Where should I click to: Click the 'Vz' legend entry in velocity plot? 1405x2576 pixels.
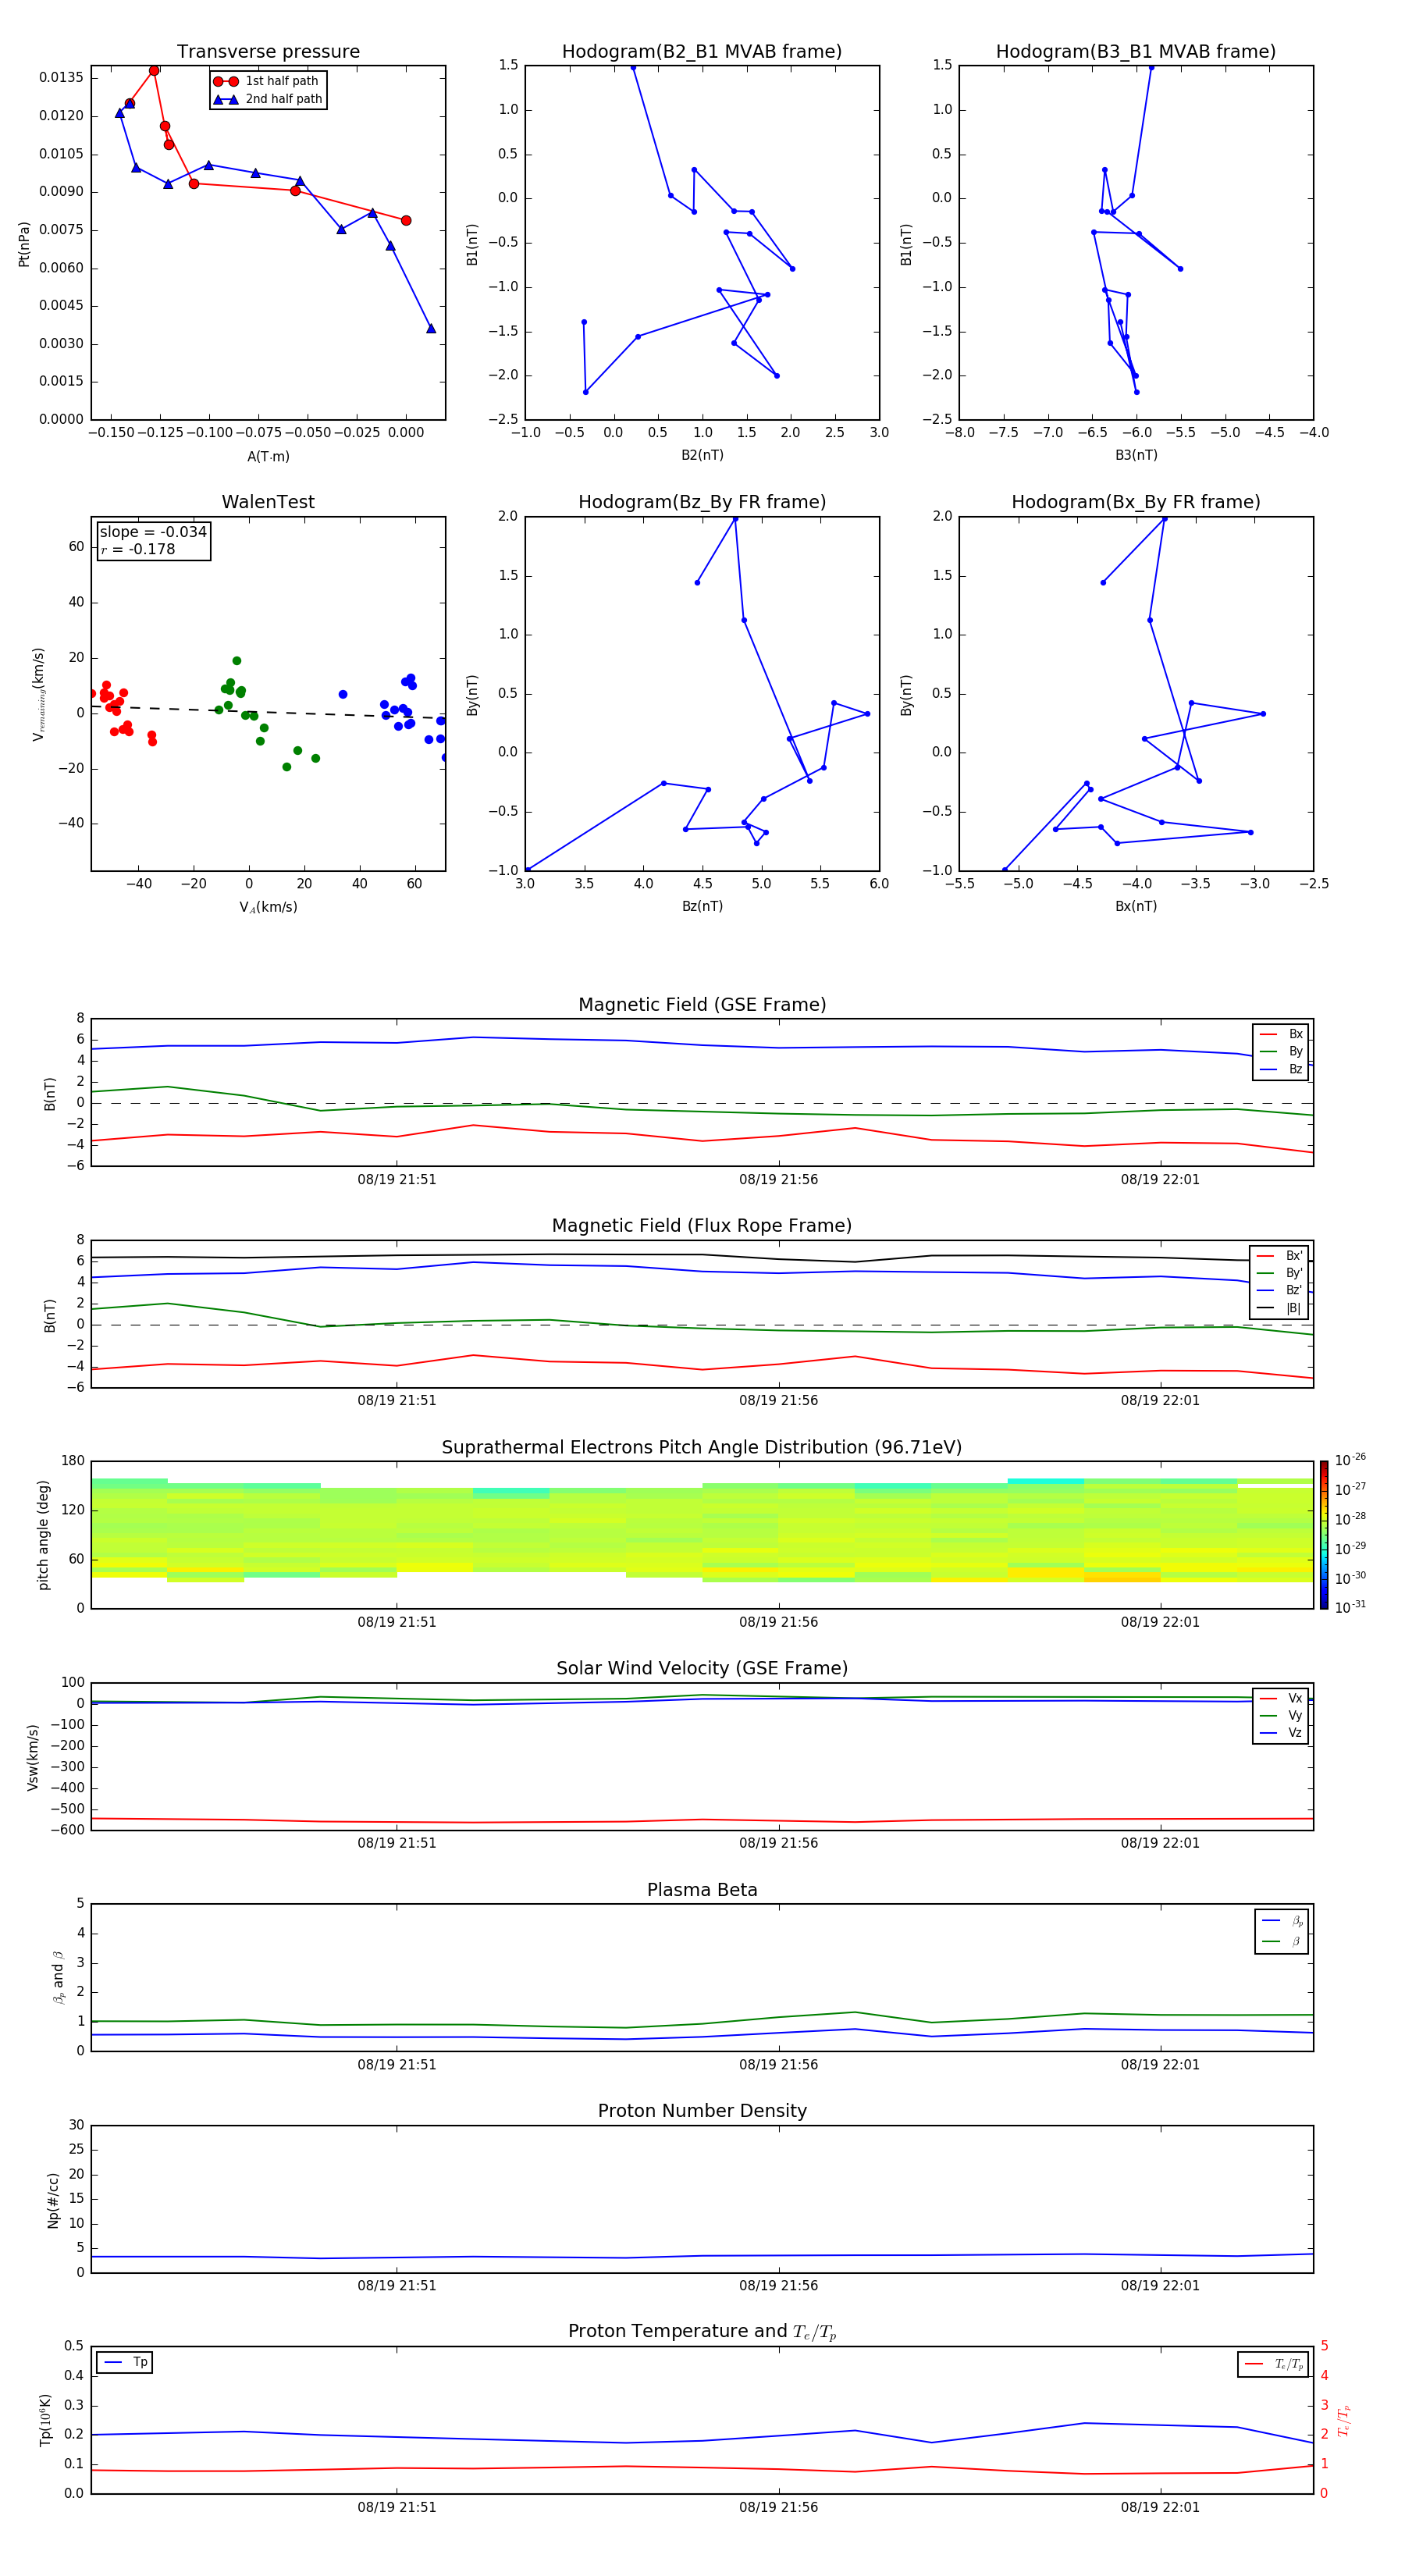click(x=1281, y=1732)
